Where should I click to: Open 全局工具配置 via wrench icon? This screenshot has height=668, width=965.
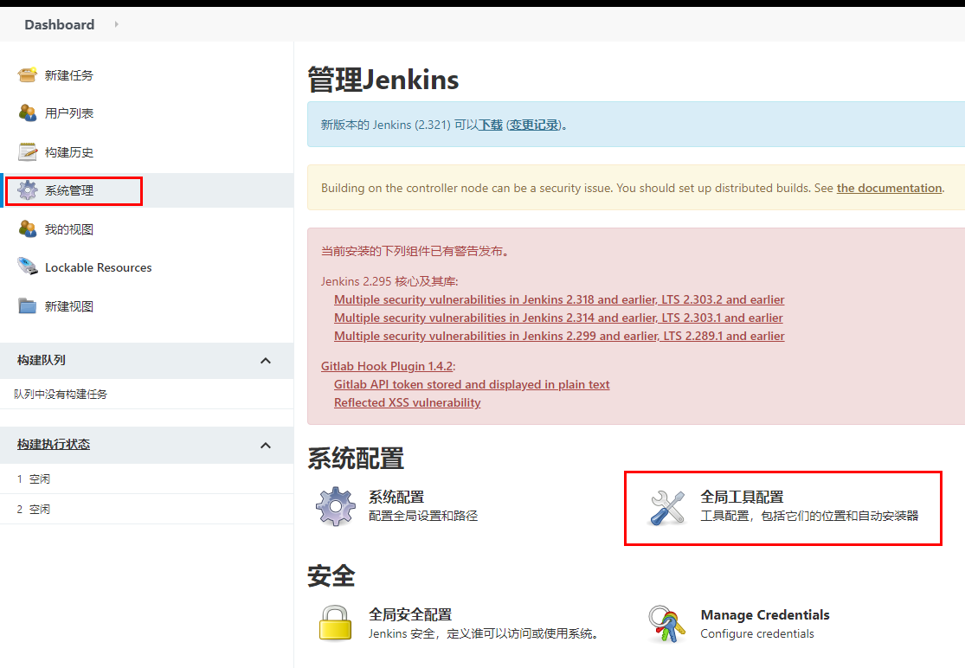[667, 507]
